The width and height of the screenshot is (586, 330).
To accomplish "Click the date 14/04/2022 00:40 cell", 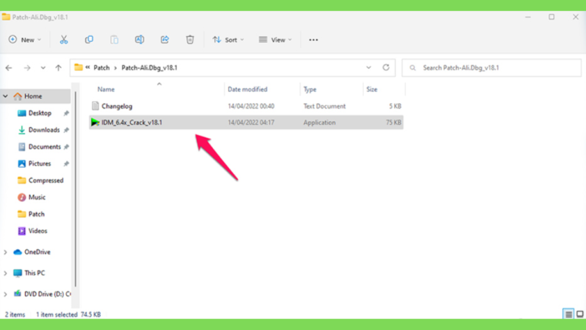I will 251,106.
